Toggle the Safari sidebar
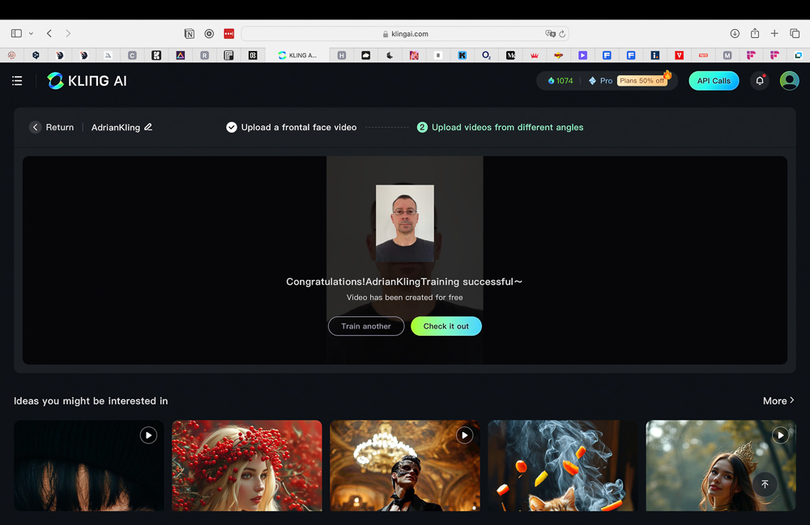The height and width of the screenshot is (525, 810). 16,33
